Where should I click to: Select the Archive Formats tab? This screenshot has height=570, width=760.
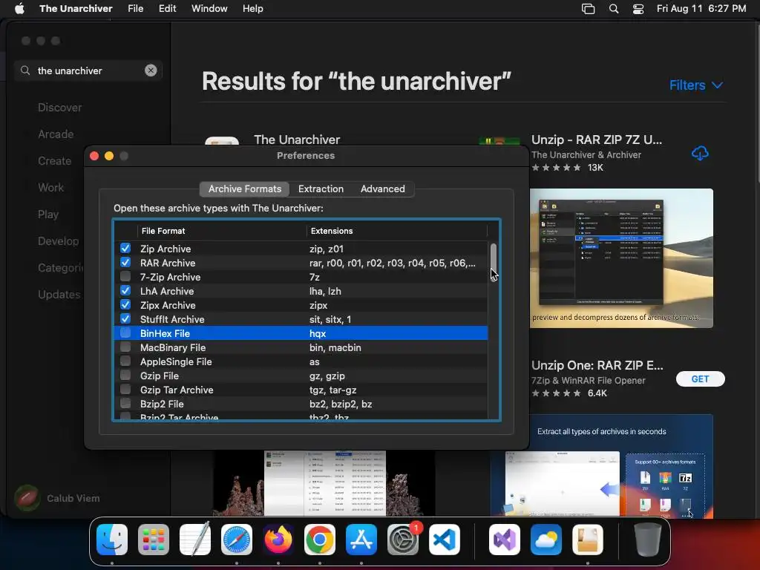[x=245, y=189]
